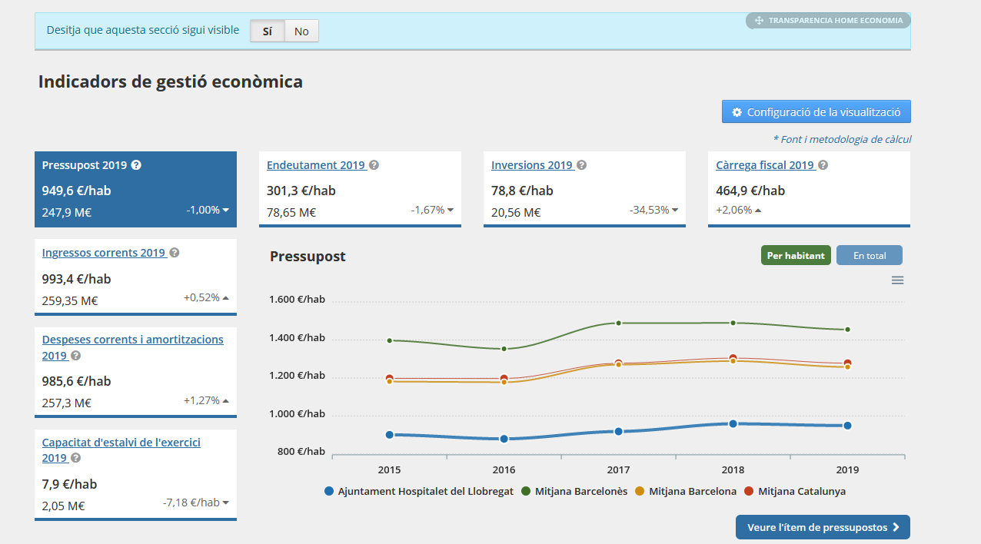The height and width of the screenshot is (544, 981).
Task: Switch chart to 'Per habitant' view
Action: click(796, 256)
